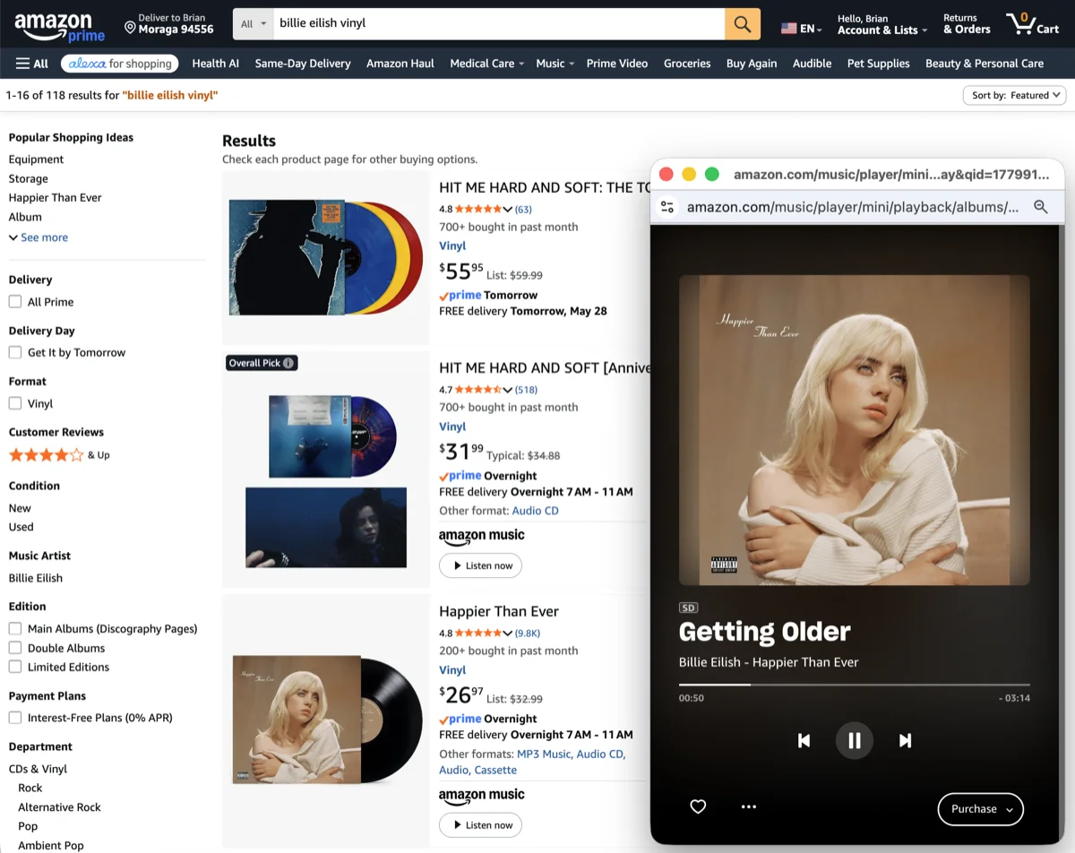Pause the Getting Older track
This screenshot has height=853, width=1075.
coord(854,740)
